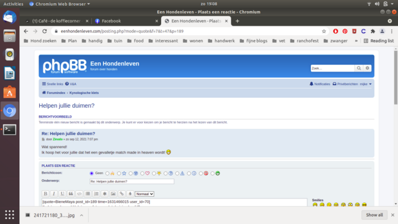398x224 pixels.
Task: Go back to the previous page
Action: click(x=26, y=31)
